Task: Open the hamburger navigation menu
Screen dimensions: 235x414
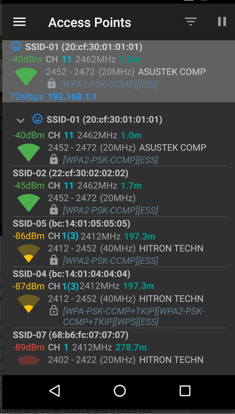Action: point(20,22)
